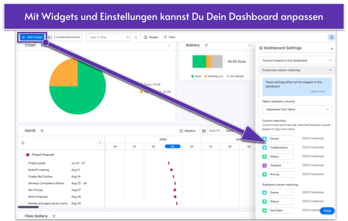Open the Help button
This screenshot has width=348, height=221.
point(327,211)
